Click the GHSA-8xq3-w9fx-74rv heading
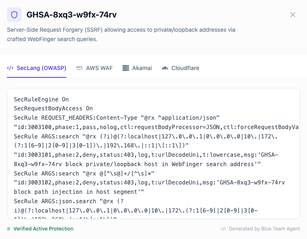307x239 pixels. [72, 15]
